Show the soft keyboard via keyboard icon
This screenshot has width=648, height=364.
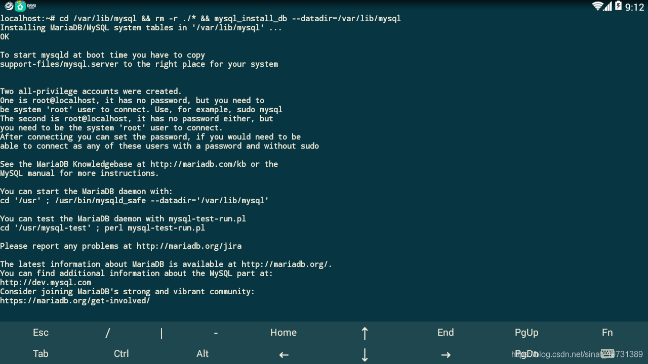(607, 354)
